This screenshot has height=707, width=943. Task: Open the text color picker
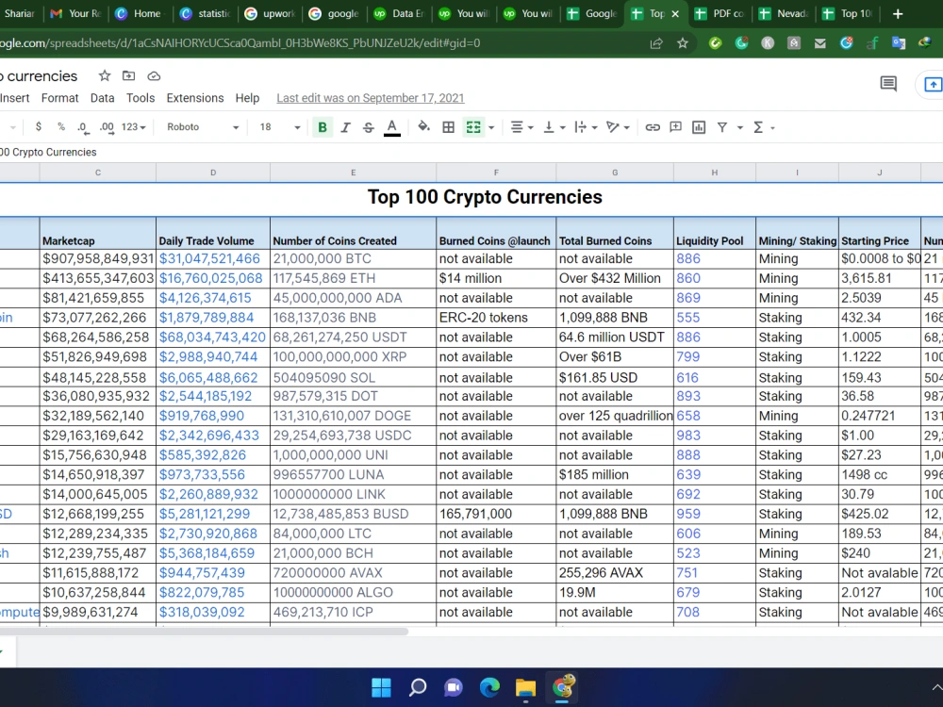pyautogui.click(x=392, y=127)
